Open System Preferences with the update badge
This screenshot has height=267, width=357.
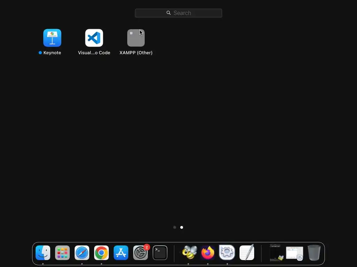coord(140,253)
